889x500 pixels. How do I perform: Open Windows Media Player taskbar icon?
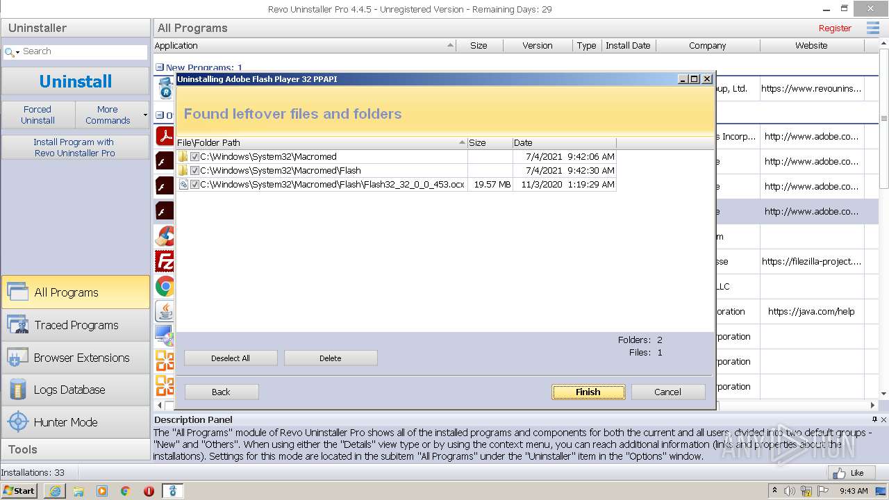coord(102,491)
